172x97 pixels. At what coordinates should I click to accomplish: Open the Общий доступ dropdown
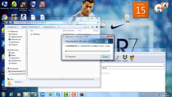49,27
